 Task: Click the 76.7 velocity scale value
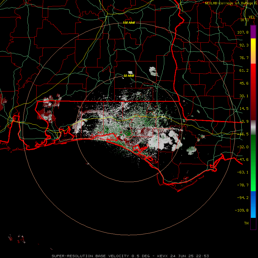pos(244,58)
